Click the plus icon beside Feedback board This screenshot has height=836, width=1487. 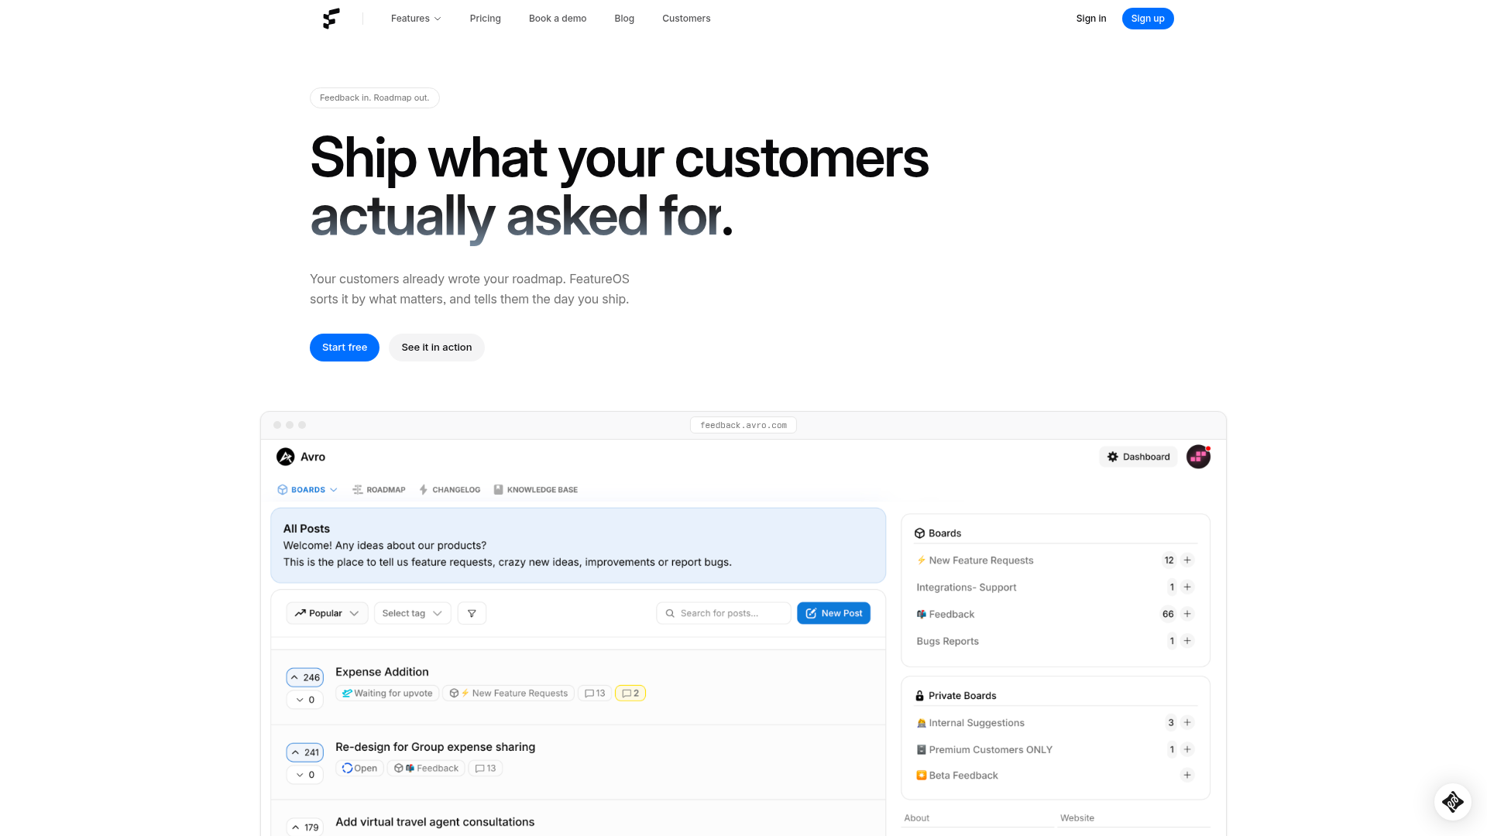1187,614
